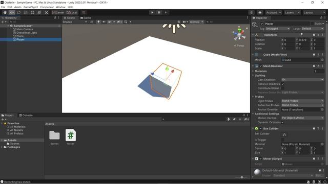Select Main Camera in Hierarchy
This screenshot has height=184, width=328.
point(25,29)
